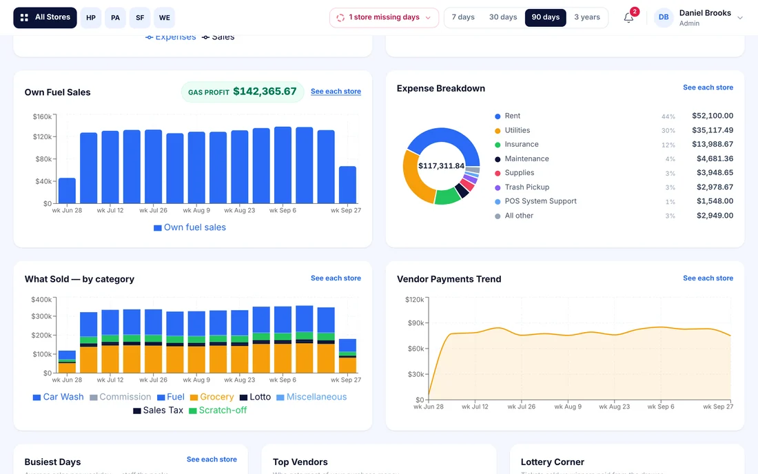This screenshot has width=758, height=474.
Task: Click the Rent blue color dot
Action: click(498, 116)
